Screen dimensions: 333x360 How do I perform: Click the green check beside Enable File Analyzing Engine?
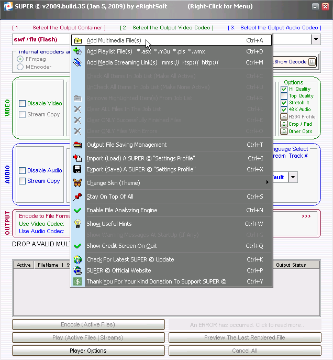click(77, 210)
